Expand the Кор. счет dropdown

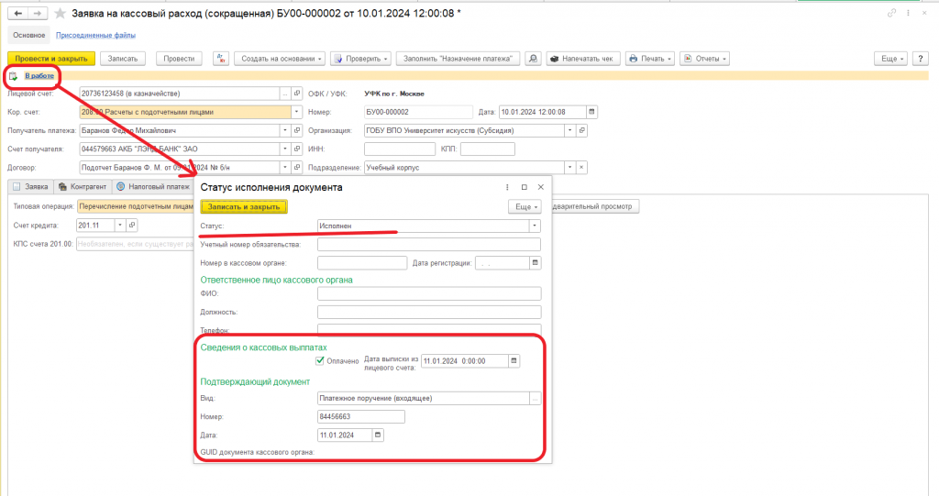tap(296, 112)
